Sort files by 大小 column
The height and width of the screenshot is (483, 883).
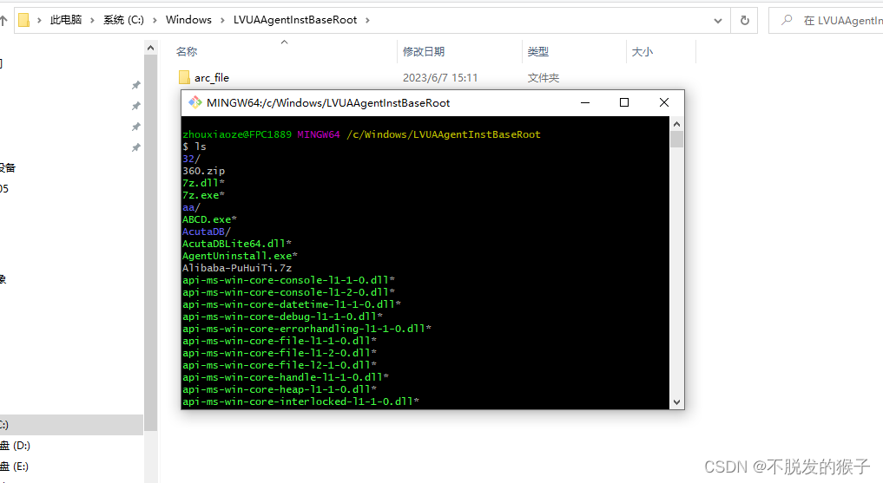point(642,52)
